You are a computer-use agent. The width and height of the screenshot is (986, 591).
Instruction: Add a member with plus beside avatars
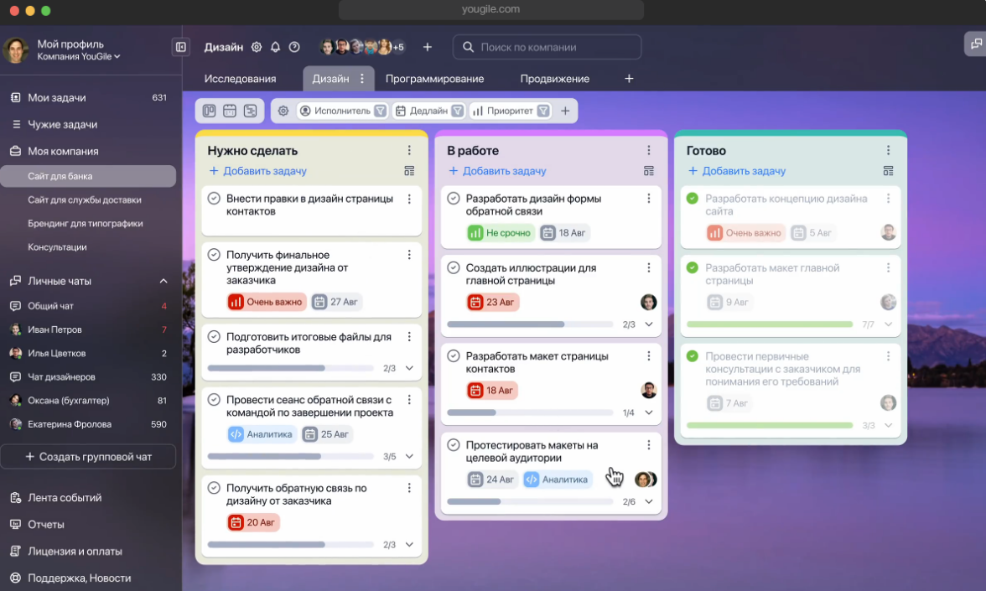point(428,47)
